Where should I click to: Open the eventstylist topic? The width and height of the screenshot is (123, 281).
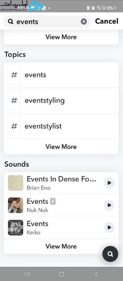click(61, 126)
